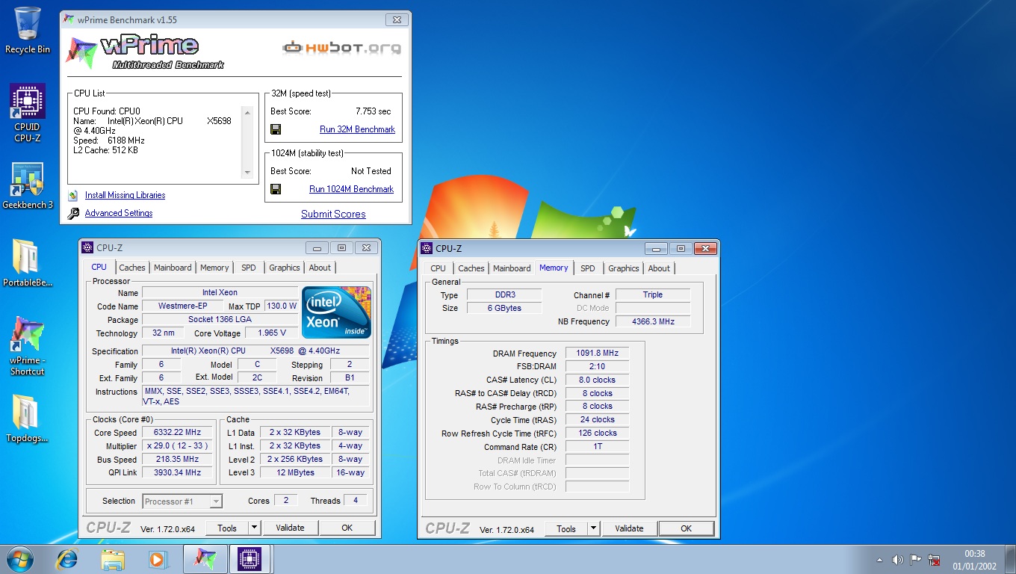The height and width of the screenshot is (574, 1016).
Task: Click the Run 32M Benchmark link
Action: [x=357, y=129]
